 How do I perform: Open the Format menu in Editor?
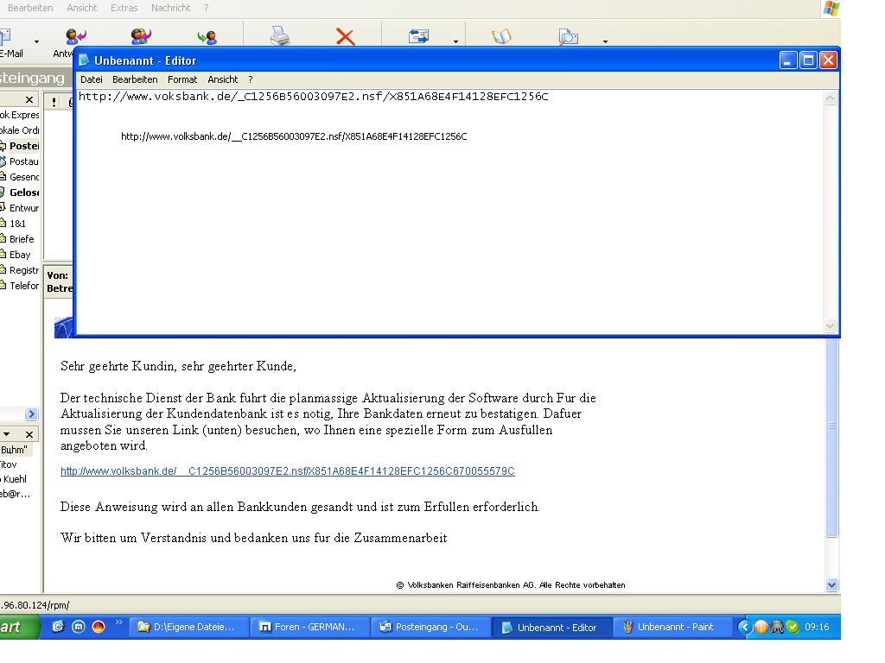pyautogui.click(x=182, y=79)
